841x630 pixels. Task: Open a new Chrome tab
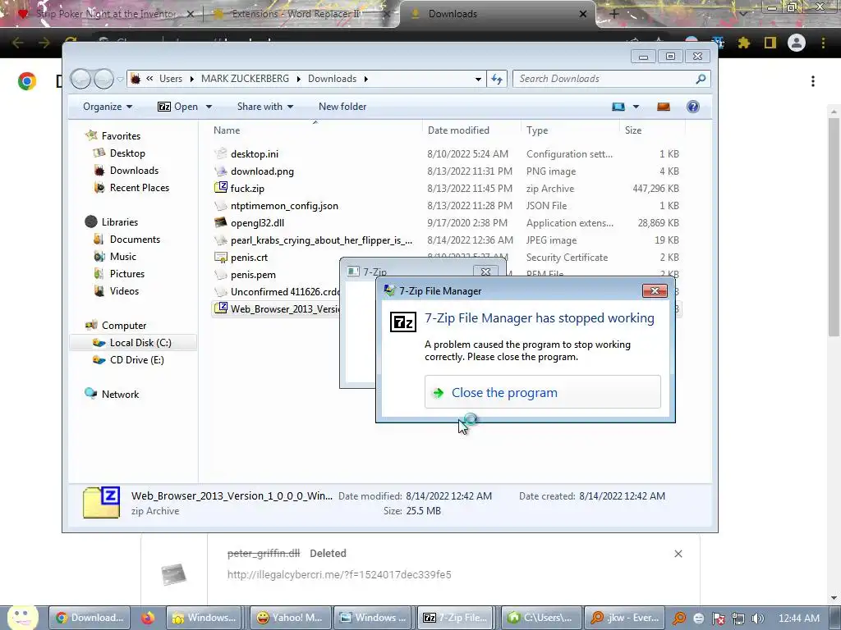click(x=614, y=14)
